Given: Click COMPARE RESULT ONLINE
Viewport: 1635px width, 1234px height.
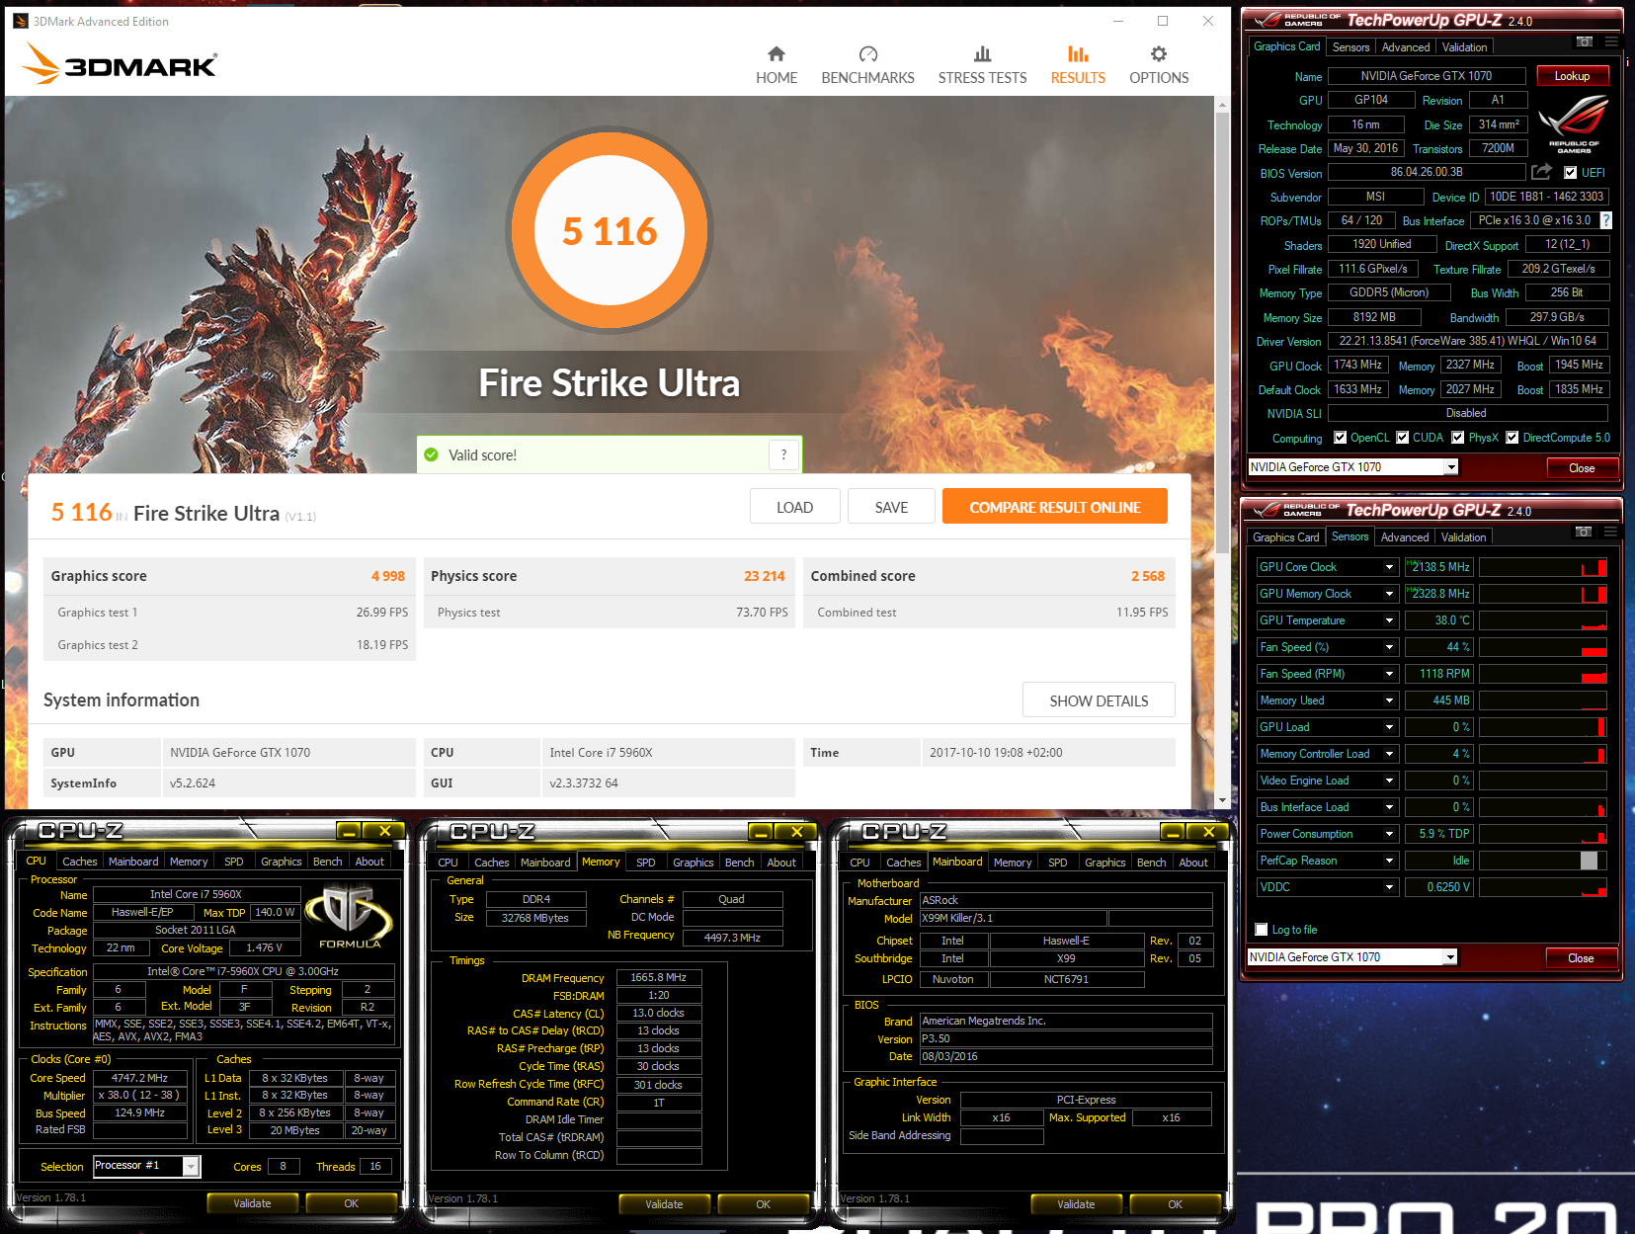Looking at the screenshot, I should [1055, 507].
